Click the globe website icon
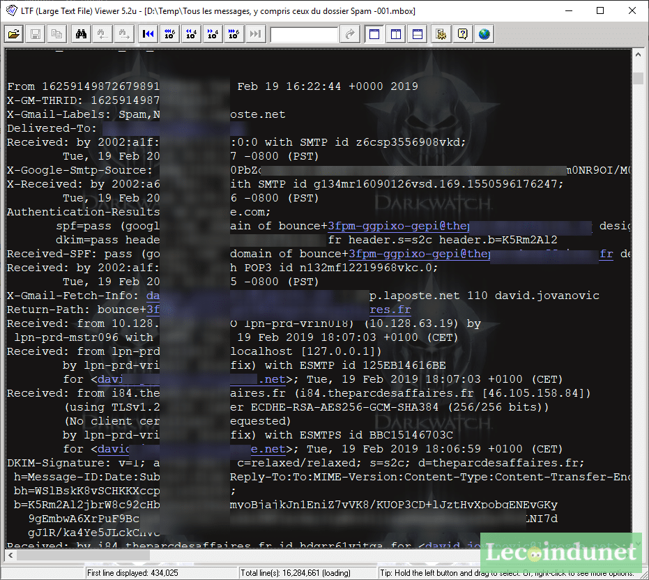The image size is (649, 580). coord(484,34)
